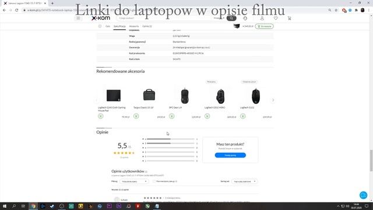The width and height of the screenshot is (373, 210).
Task: Open the Windows Start menu
Action: point(5,206)
